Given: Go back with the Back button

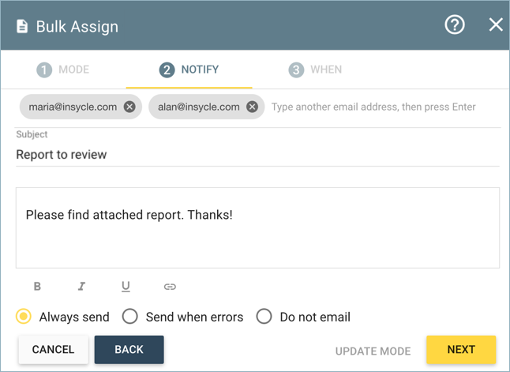Looking at the screenshot, I should (129, 350).
